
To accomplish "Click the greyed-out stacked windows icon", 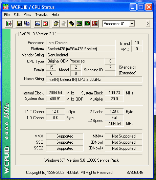I will click(64, 24).
